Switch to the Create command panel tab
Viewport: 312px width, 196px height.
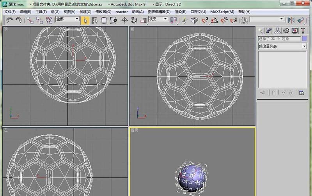[261, 31]
